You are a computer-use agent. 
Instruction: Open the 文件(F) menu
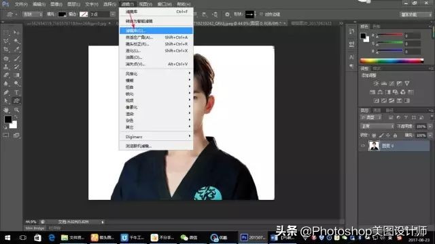pyautogui.click(x=21, y=5)
